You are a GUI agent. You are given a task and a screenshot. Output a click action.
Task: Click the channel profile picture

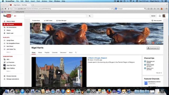tap(37, 28)
